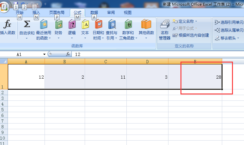Viewport: 244px width, 145px height.
Task: Click the Trace Dependents icon
Action: 217,30
